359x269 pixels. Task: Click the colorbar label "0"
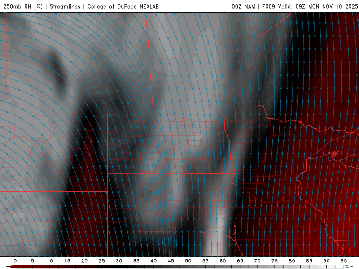tap(15, 261)
